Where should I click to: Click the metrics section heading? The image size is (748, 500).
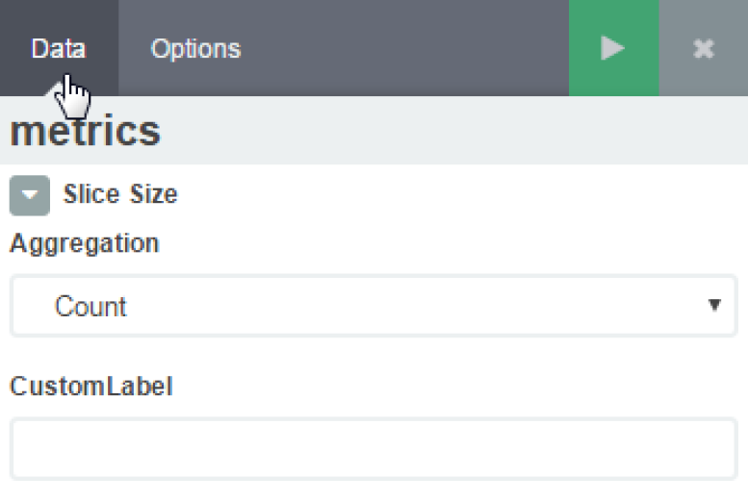point(86,131)
